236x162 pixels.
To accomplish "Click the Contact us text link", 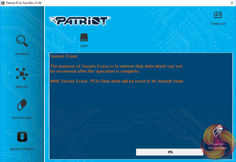I will click(218, 24).
